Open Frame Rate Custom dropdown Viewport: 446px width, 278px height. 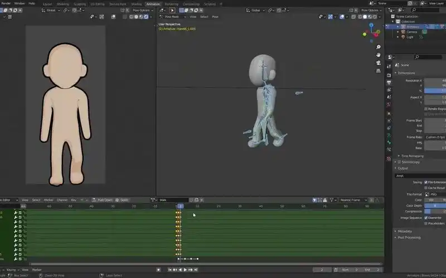[435, 137]
